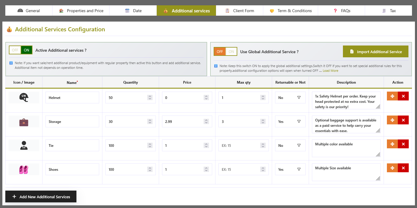Click the Helmet max qty stepper arrows
417x208 pixels.
(263, 97)
